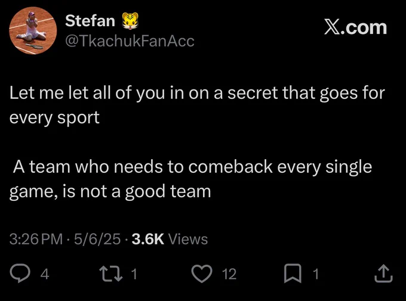Open the display name Stefan

tap(90, 21)
